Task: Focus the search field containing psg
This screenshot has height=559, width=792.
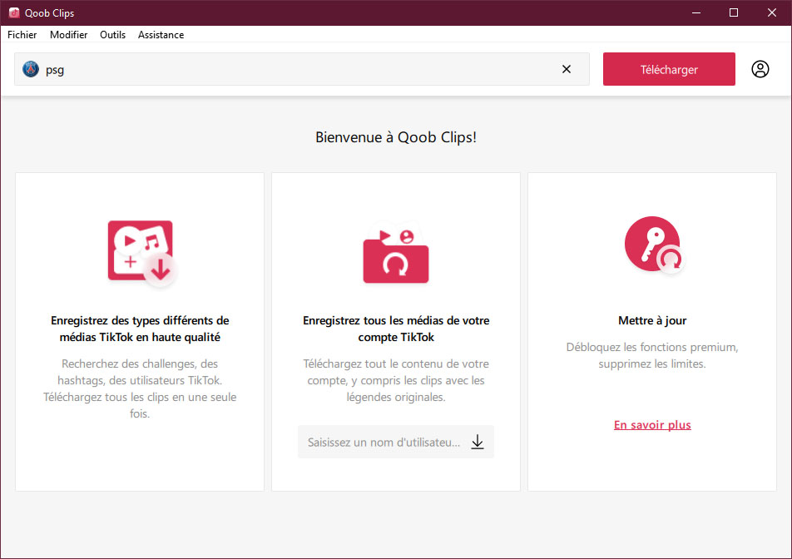Action: 301,69
